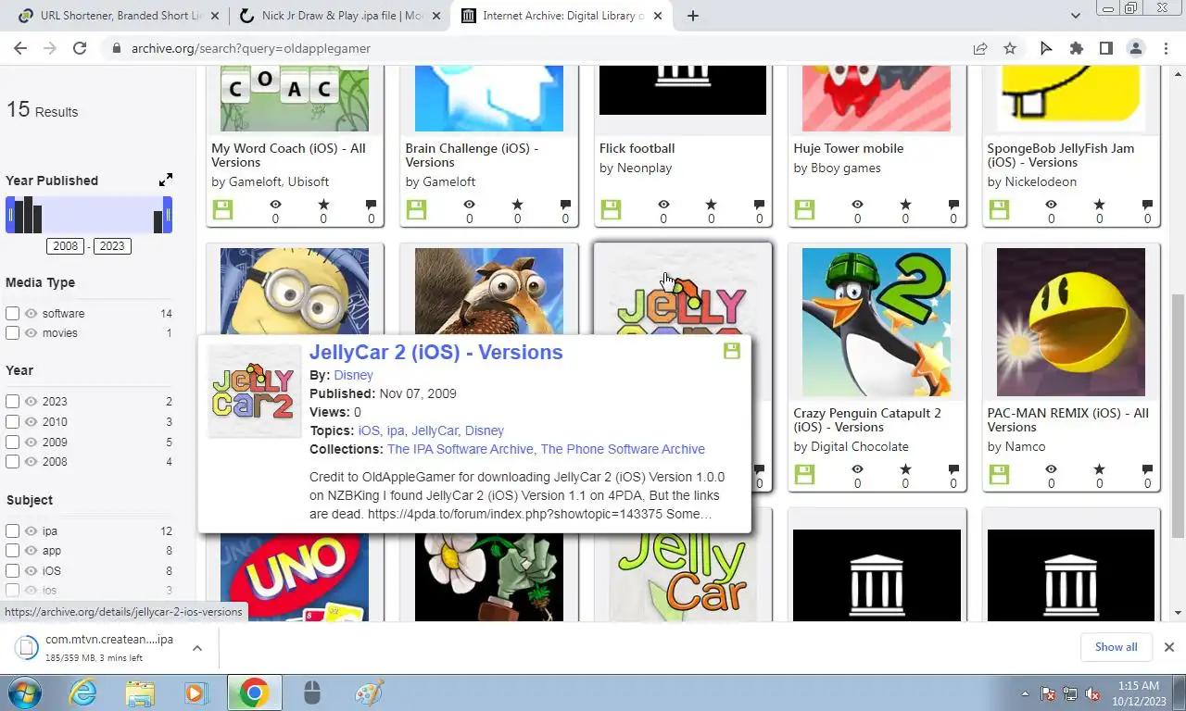Open JellyCar 2 (iOS) - Versions title link
This screenshot has width=1186, height=711.
pos(435,352)
